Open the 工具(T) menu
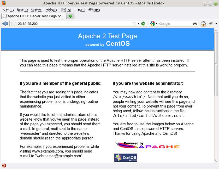The image size is (219, 169). pos(80,10)
